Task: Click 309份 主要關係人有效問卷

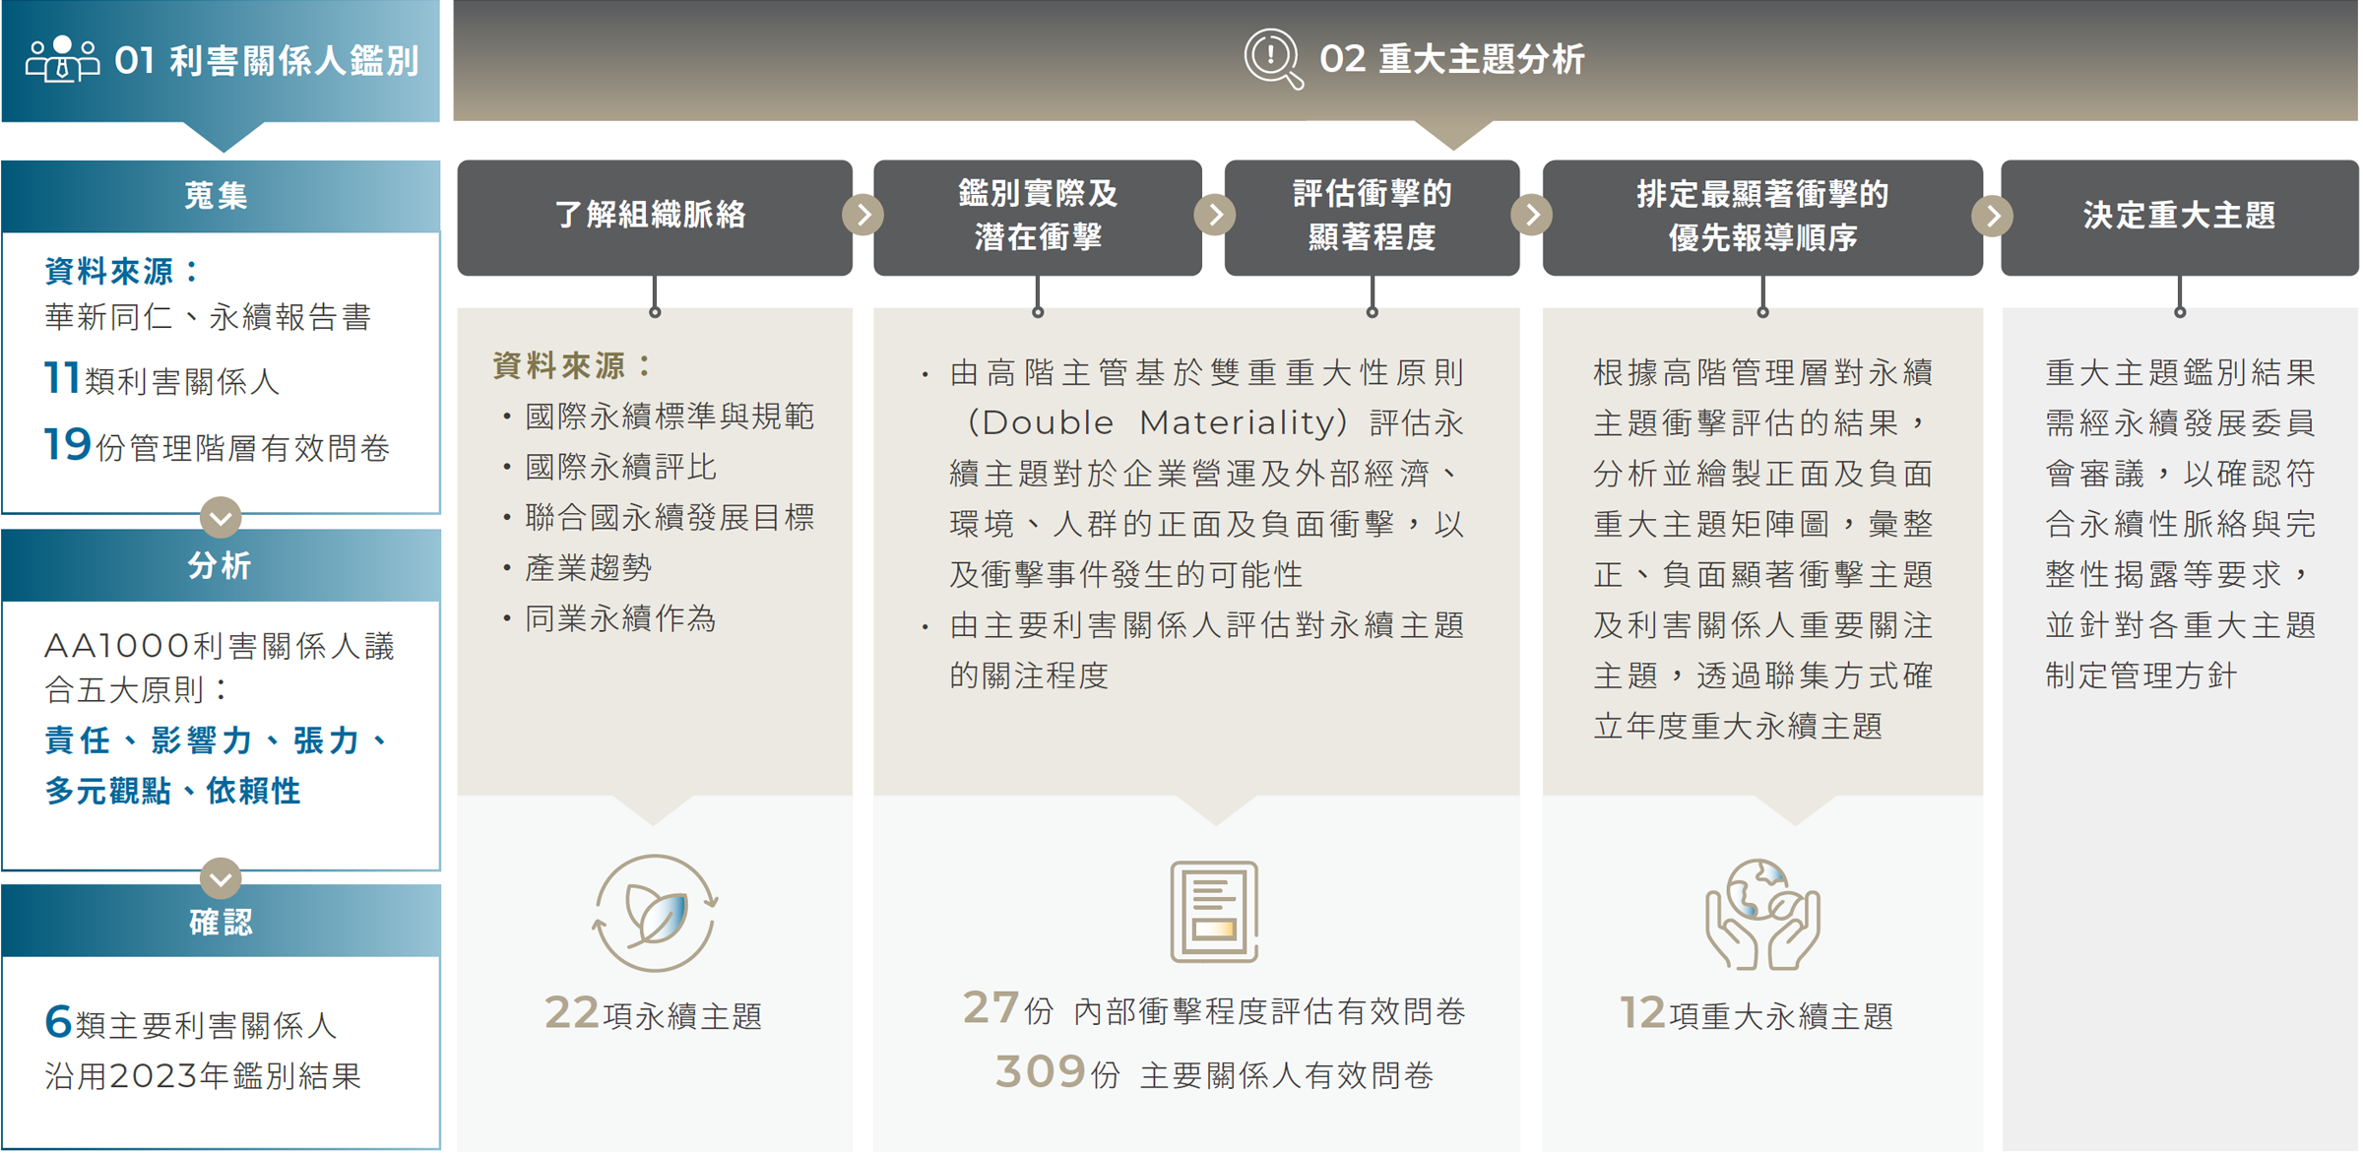Action: pos(1215,1073)
